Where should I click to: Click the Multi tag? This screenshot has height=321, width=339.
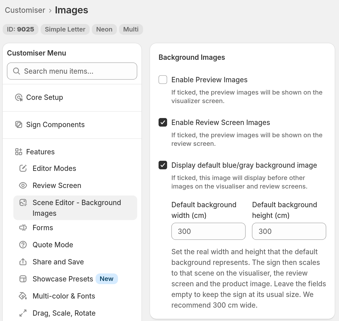pyautogui.click(x=131, y=29)
